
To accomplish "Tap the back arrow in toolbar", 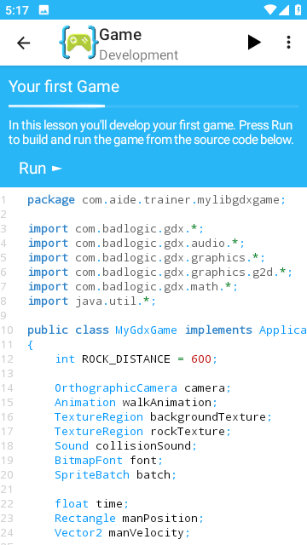I will pyautogui.click(x=23, y=43).
